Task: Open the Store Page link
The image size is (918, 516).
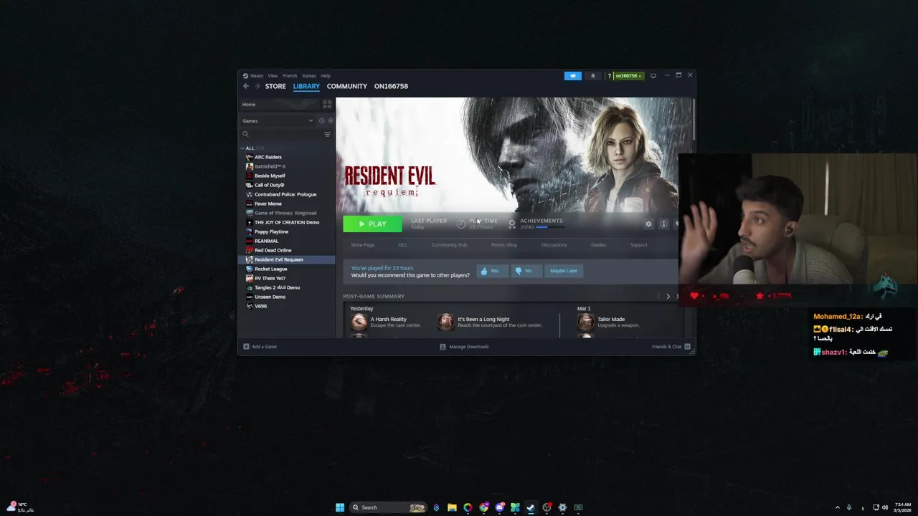Action: tap(362, 245)
